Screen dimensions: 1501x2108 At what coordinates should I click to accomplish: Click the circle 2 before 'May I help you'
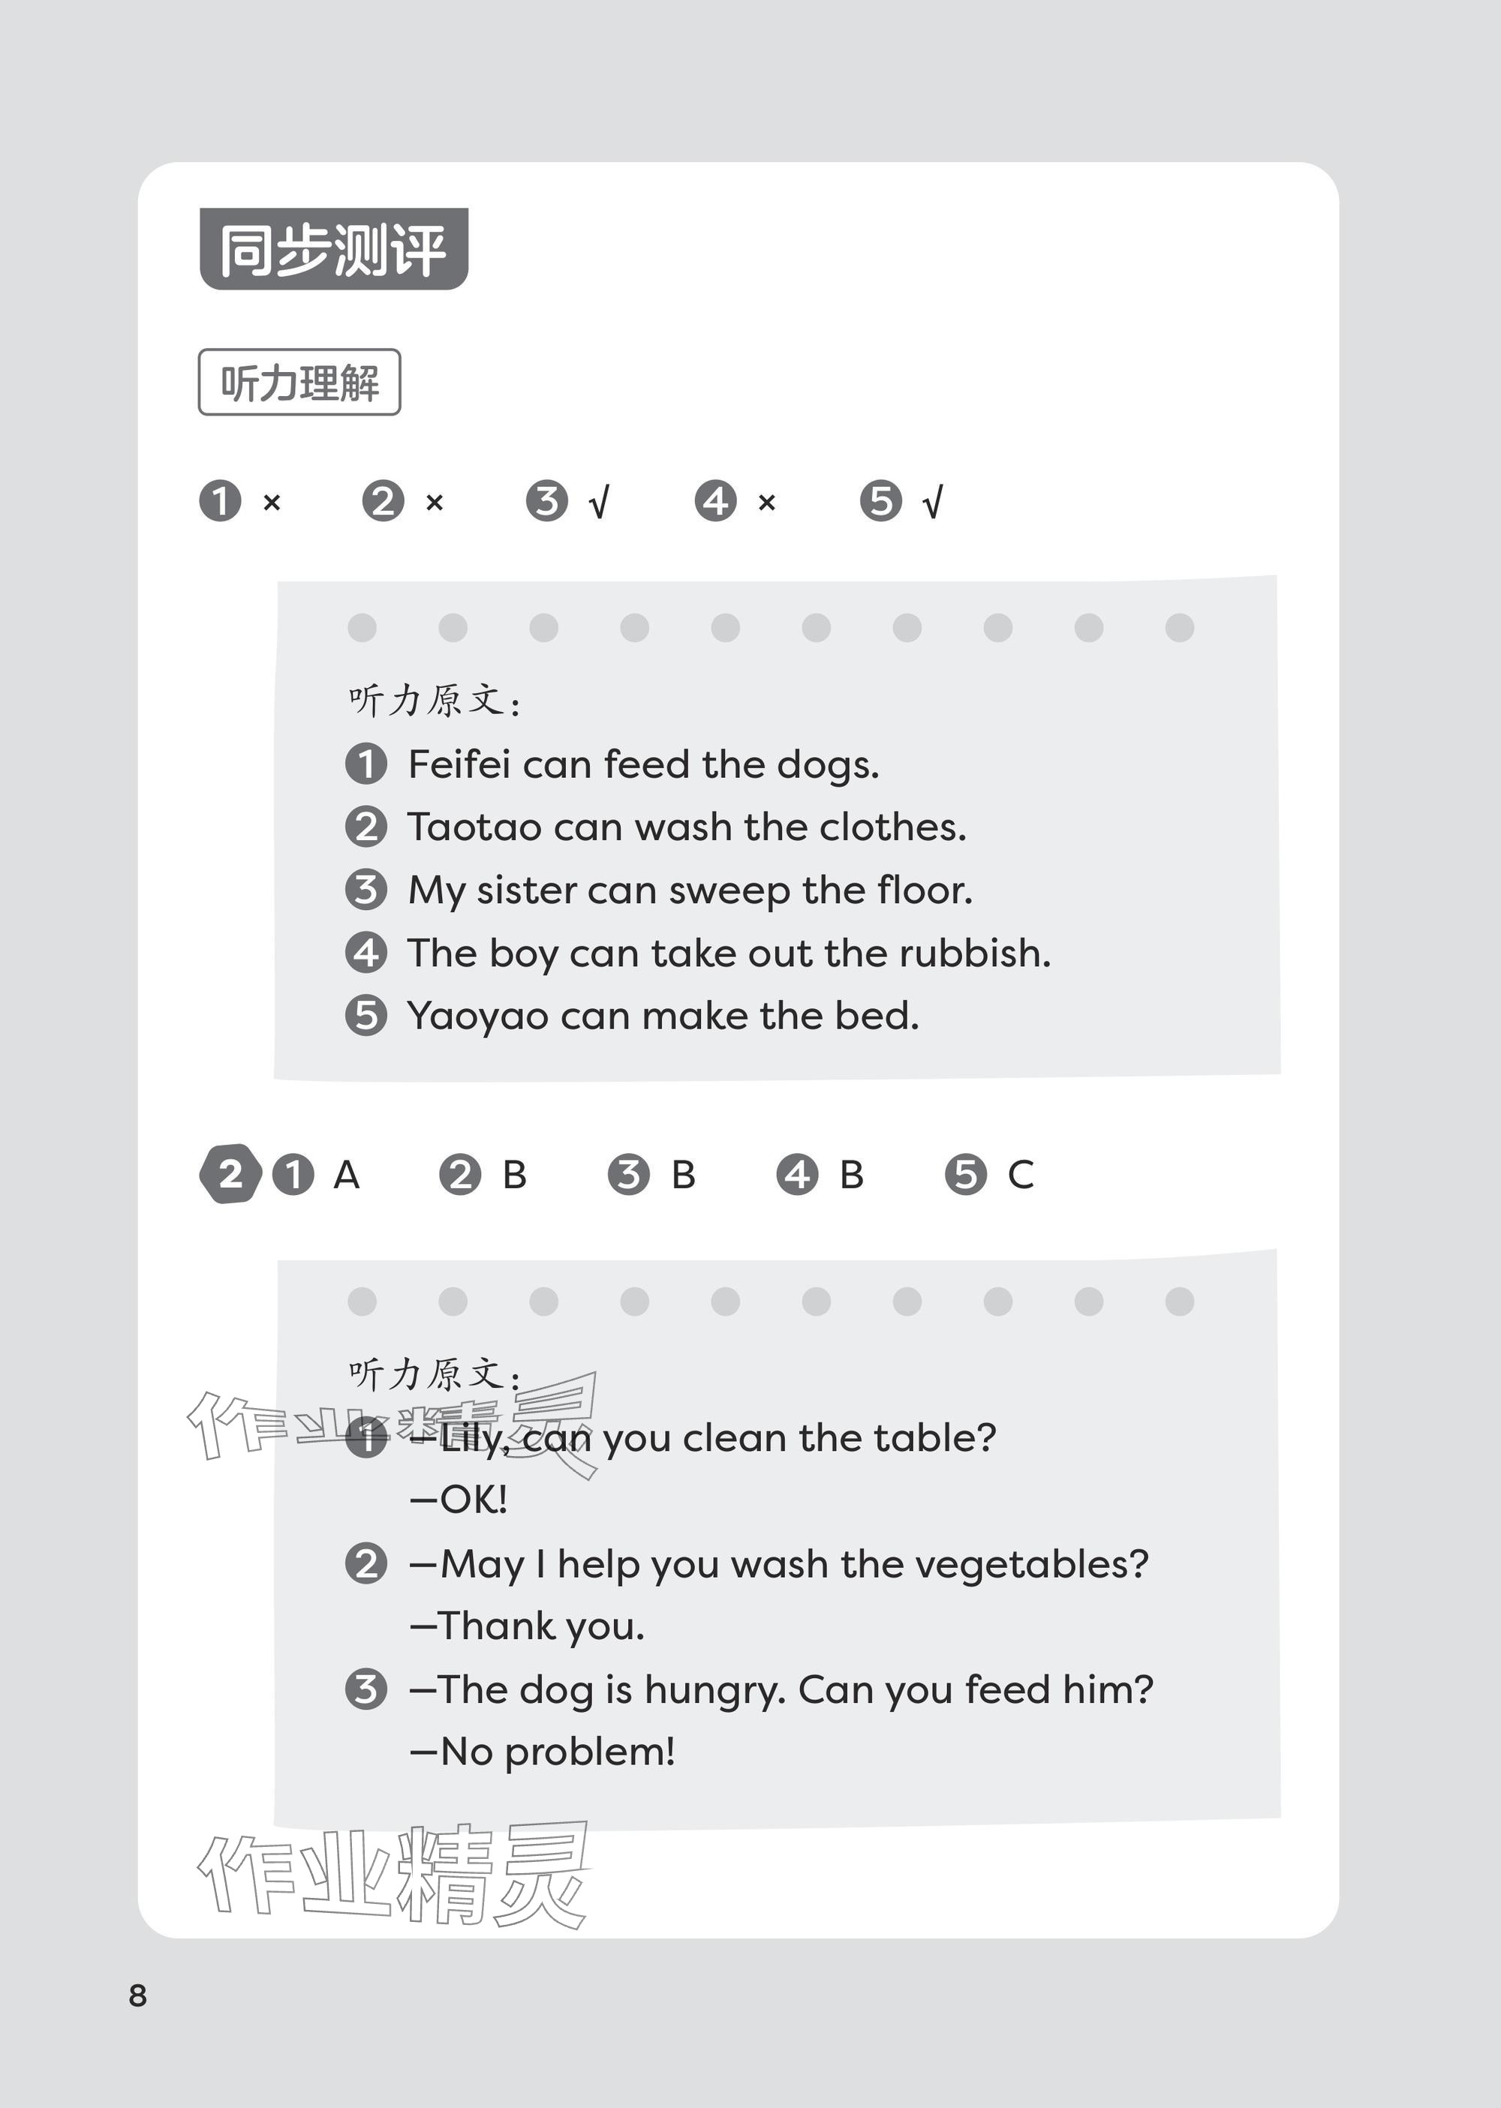(366, 1564)
